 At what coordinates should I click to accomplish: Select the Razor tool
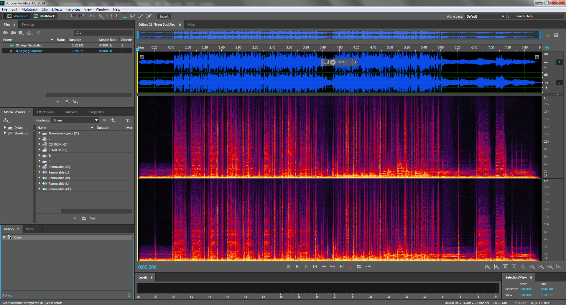[x=101, y=16]
